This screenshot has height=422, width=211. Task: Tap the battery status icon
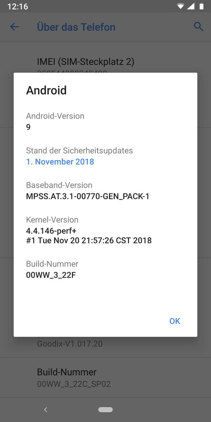201,6
